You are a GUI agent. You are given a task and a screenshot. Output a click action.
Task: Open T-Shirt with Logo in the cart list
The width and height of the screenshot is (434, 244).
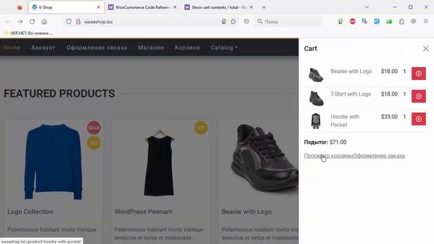pos(351,94)
